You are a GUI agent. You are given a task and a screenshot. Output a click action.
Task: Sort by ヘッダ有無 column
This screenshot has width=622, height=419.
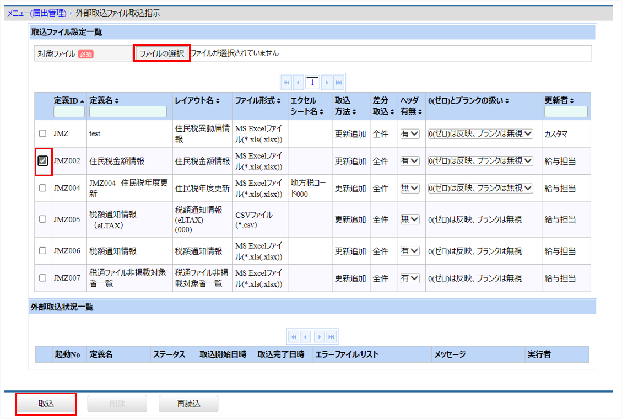click(x=411, y=106)
